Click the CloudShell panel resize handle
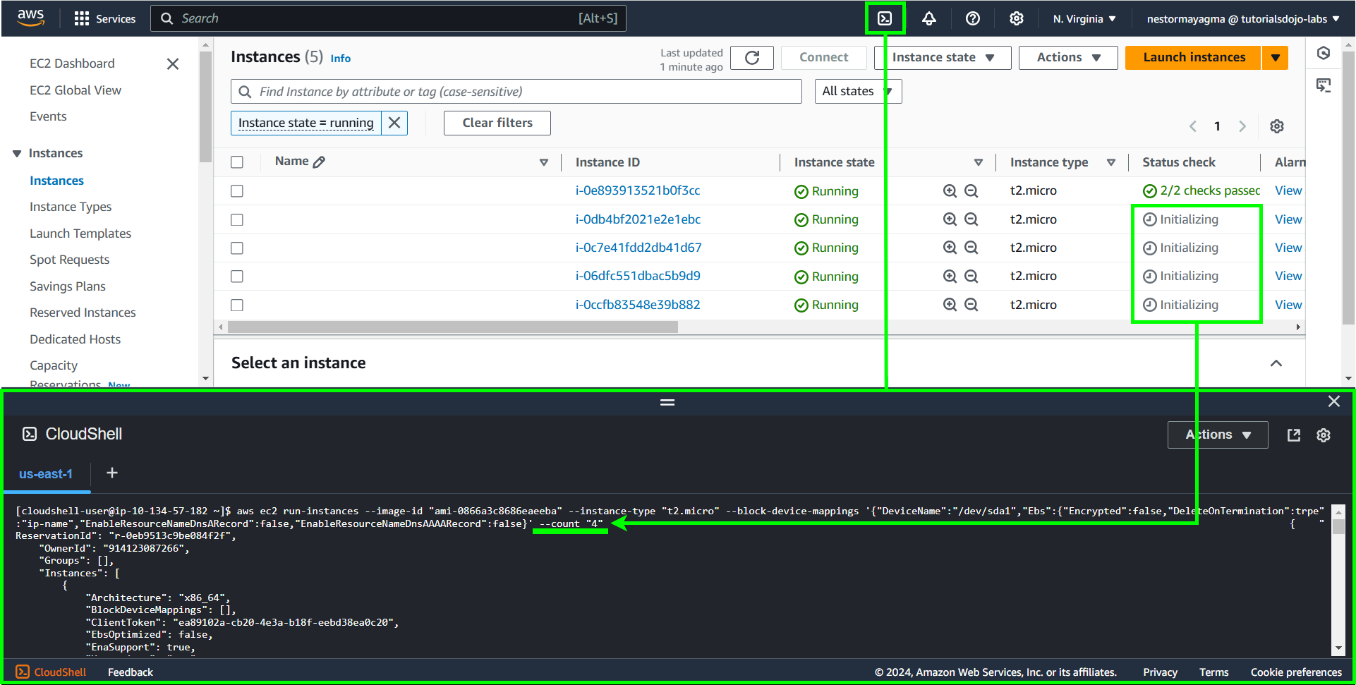Viewport: 1356px width, 685px height. (x=667, y=402)
